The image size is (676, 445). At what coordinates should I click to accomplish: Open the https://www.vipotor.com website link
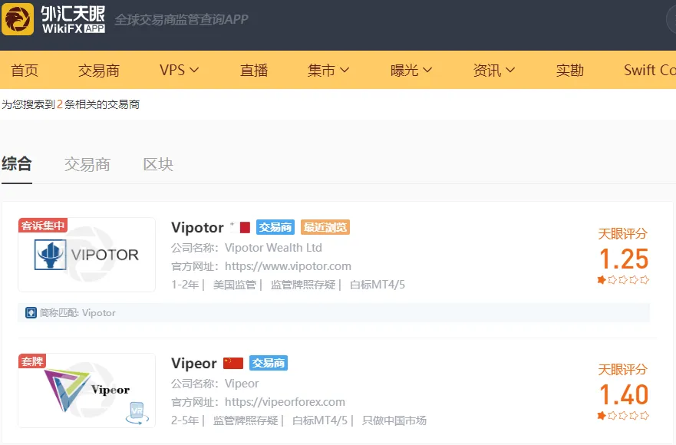tap(288, 266)
